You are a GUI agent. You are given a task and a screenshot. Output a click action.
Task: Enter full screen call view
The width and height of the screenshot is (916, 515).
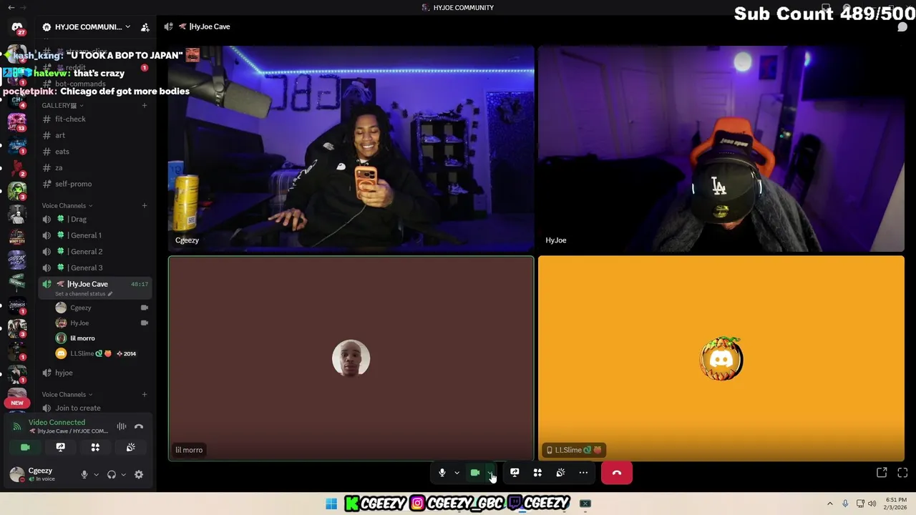coord(902,473)
